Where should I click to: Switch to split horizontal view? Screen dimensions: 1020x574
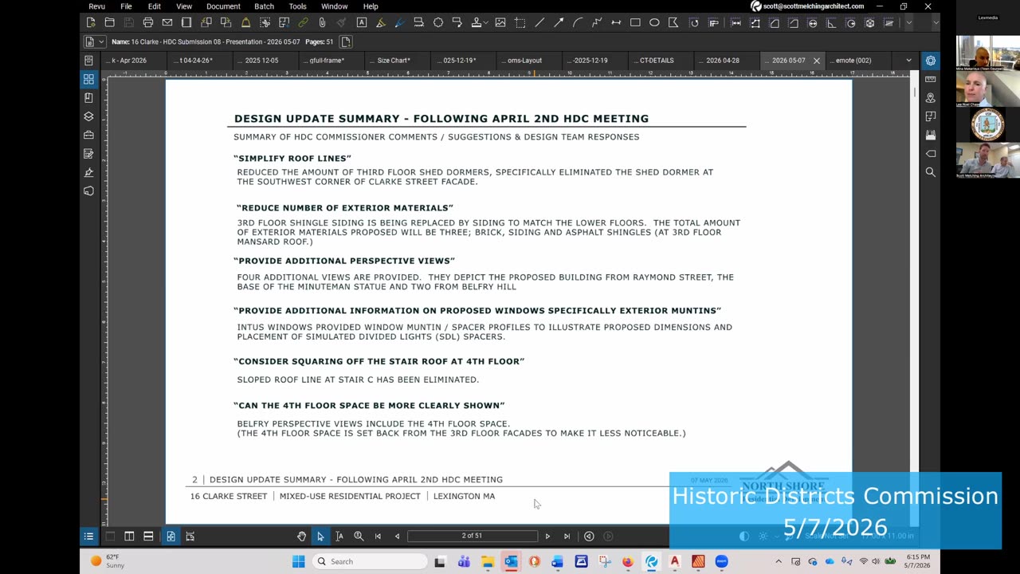point(148,536)
